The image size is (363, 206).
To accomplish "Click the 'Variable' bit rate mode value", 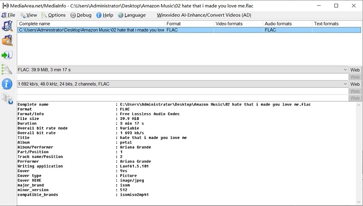I will click(129, 128).
